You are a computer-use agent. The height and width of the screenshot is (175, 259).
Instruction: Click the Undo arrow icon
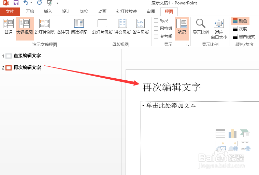[x=26, y=3]
